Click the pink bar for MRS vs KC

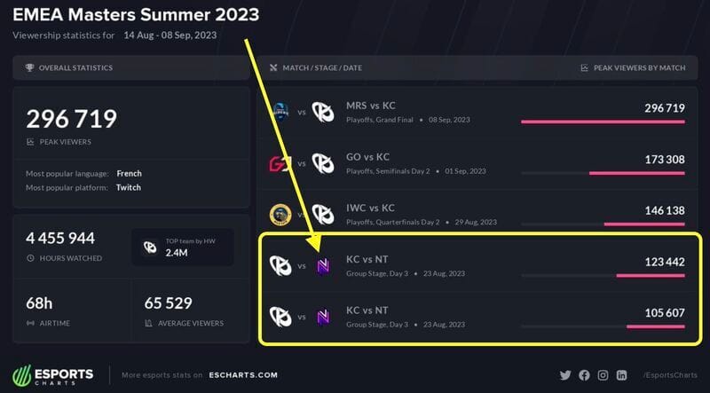[x=603, y=122]
